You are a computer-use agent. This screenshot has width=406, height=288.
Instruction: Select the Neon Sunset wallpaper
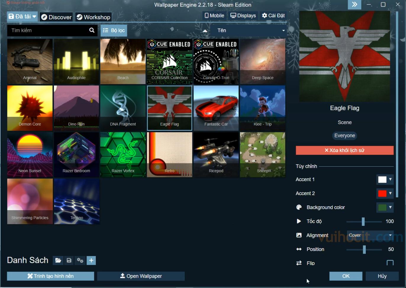[30, 155]
